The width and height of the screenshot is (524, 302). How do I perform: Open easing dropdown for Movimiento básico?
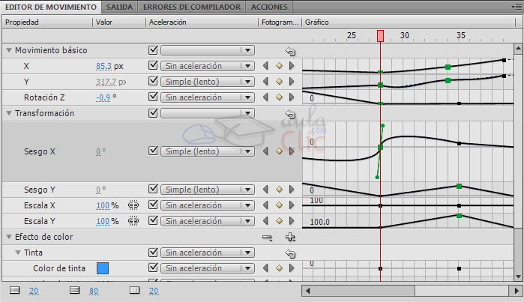[x=208, y=50]
